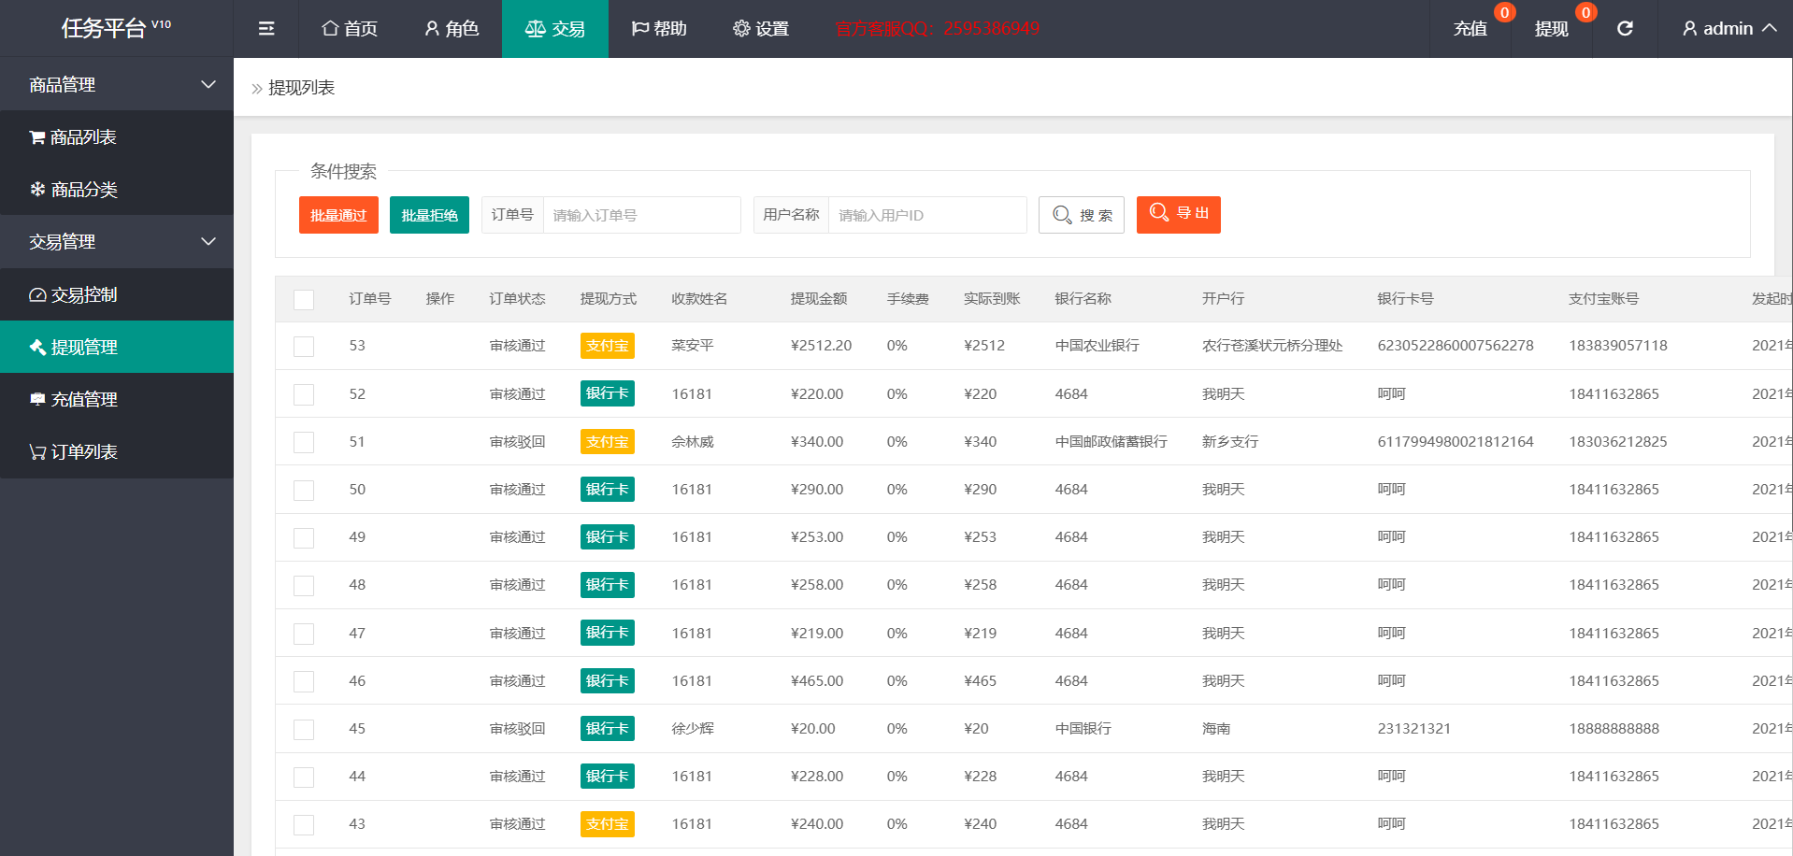Open the 设置 top menu
This screenshot has height=856, width=1793.
761,29
